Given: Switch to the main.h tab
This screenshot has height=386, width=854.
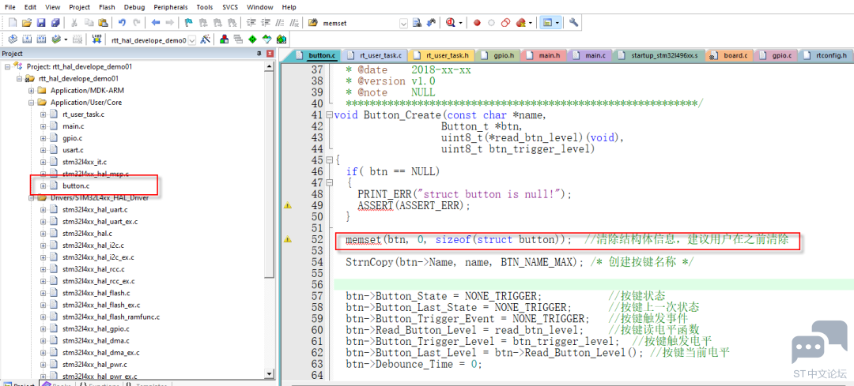Looking at the screenshot, I should (x=542, y=55).
